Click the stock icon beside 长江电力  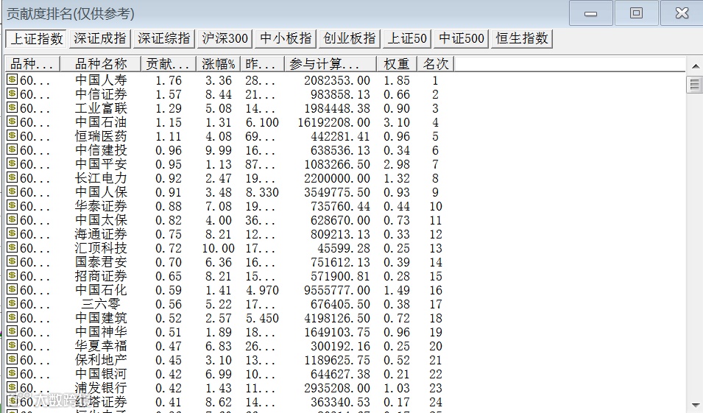point(12,177)
